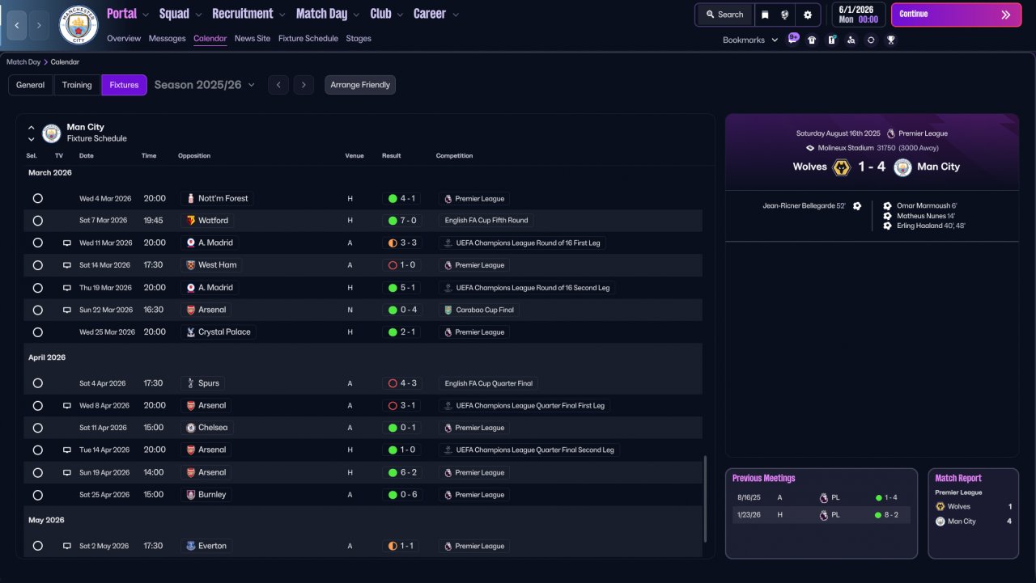This screenshot has height=583, width=1036.
Task: Open the Season 2025/26 dropdown
Action: click(205, 85)
